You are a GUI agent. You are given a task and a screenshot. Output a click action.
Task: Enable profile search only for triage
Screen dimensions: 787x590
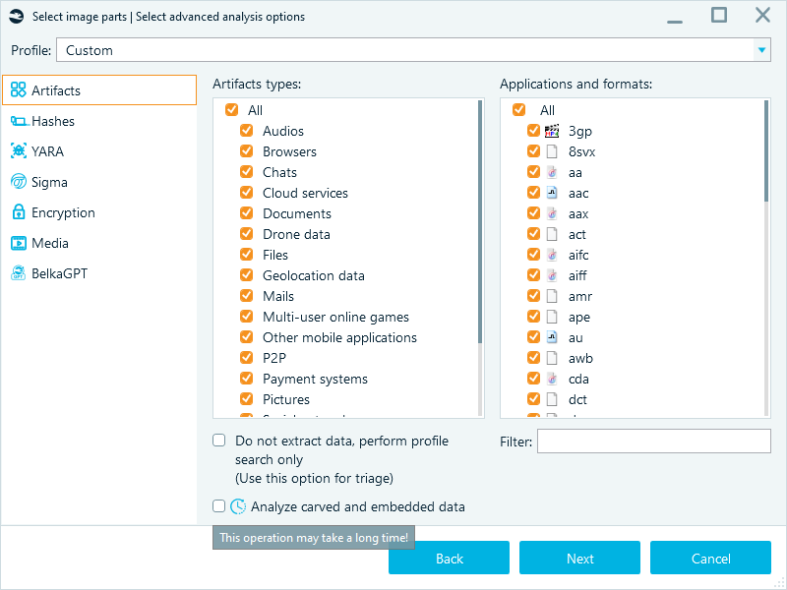[218, 440]
